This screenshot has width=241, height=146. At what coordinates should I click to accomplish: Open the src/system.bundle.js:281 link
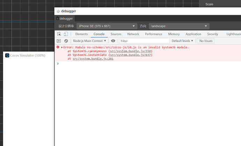pyautogui.click(x=93, y=59)
